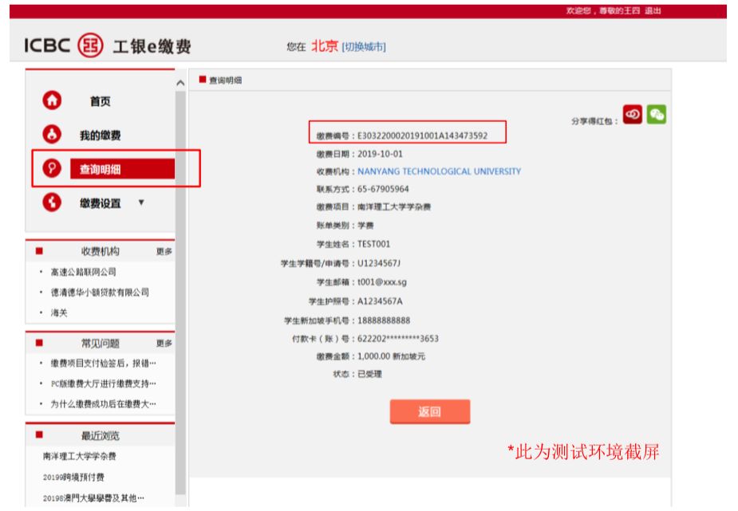The image size is (738, 511).
Task: Click the red share icon beside 分享得红包
Action: tap(632, 114)
